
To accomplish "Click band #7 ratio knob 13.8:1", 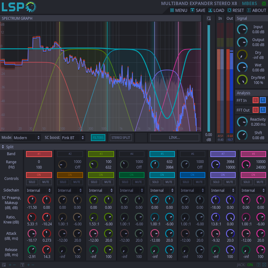I will click(x=216, y=217).
